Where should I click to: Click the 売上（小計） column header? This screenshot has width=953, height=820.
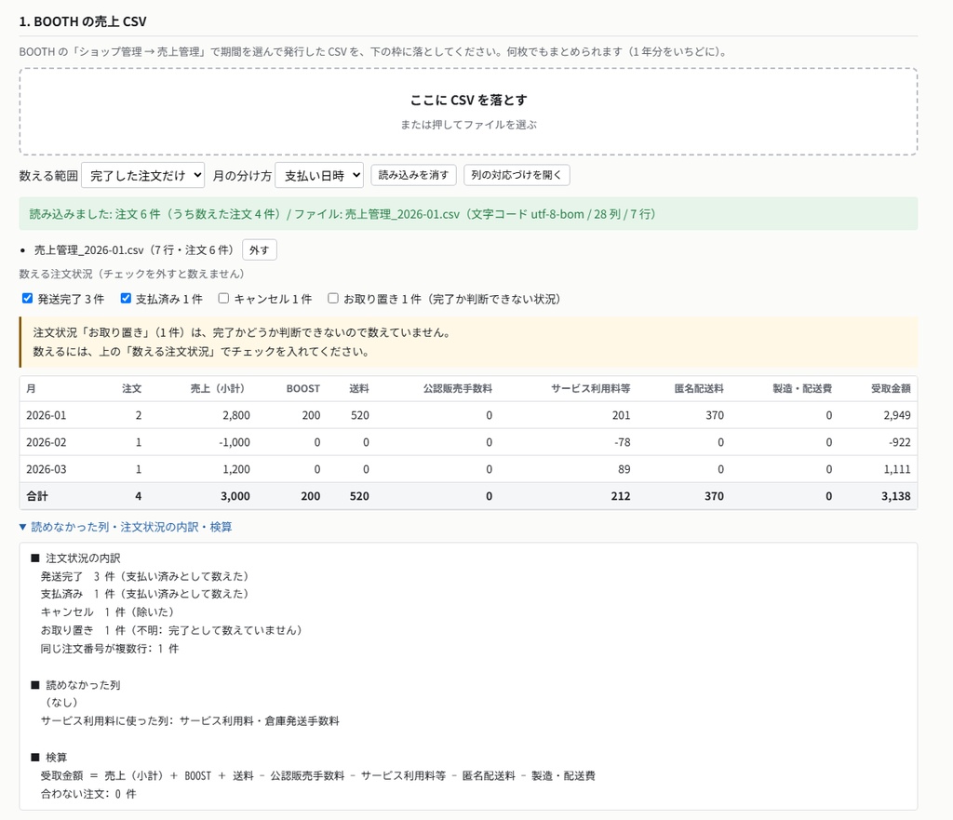point(217,388)
